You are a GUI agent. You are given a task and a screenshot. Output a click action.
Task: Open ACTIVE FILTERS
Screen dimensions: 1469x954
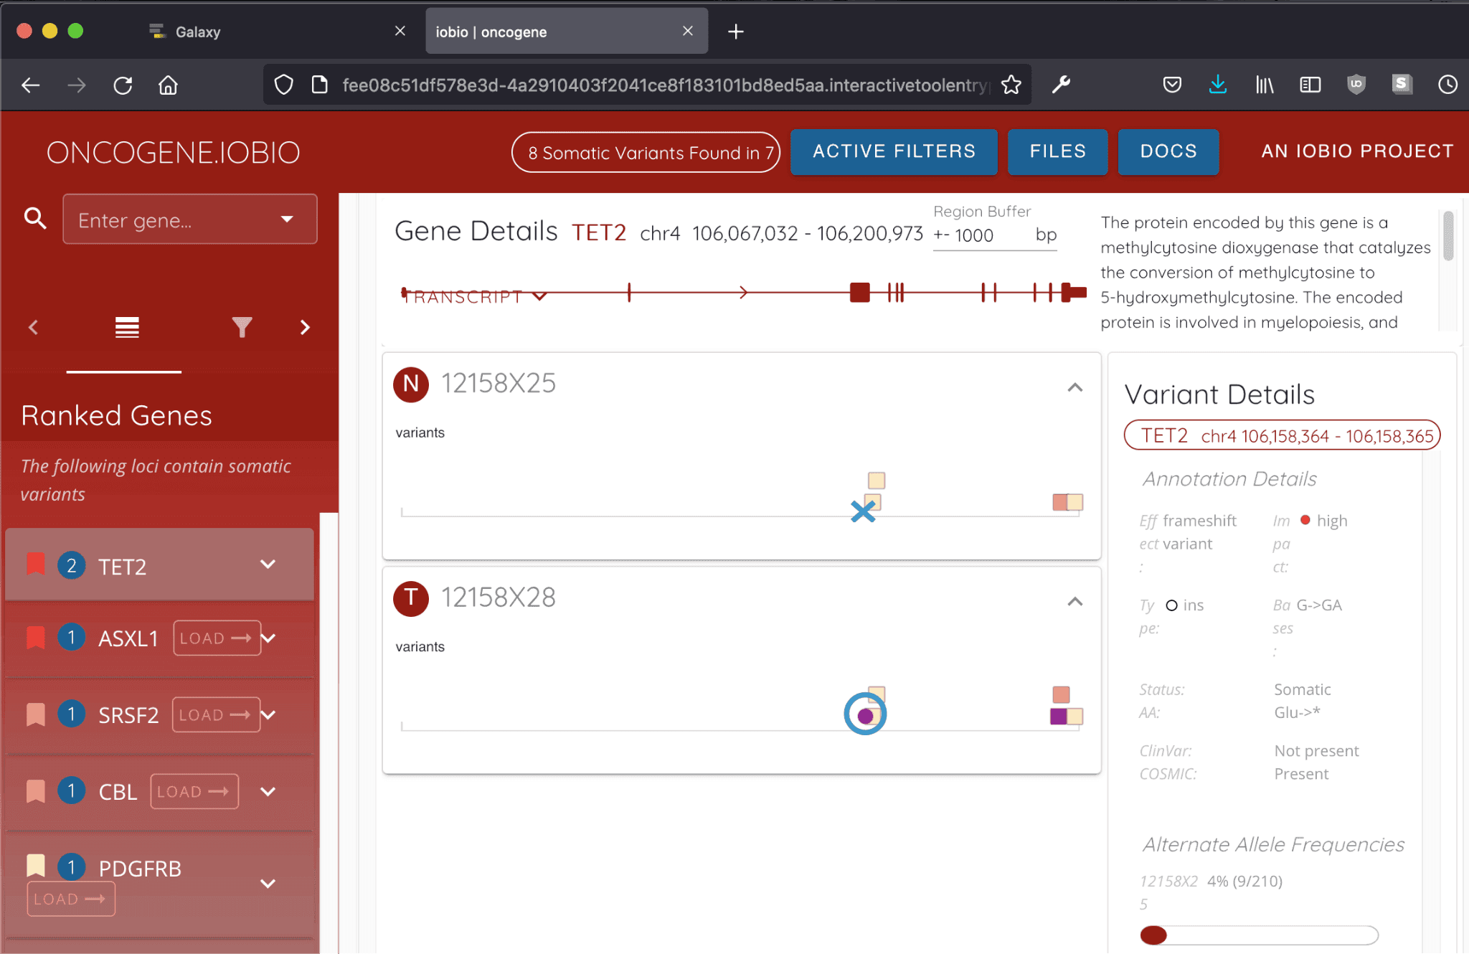(x=894, y=151)
